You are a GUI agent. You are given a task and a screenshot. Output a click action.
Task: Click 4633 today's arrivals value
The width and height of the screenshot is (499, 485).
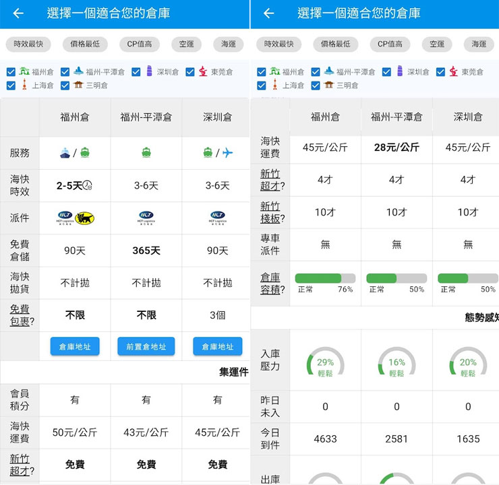point(325,439)
